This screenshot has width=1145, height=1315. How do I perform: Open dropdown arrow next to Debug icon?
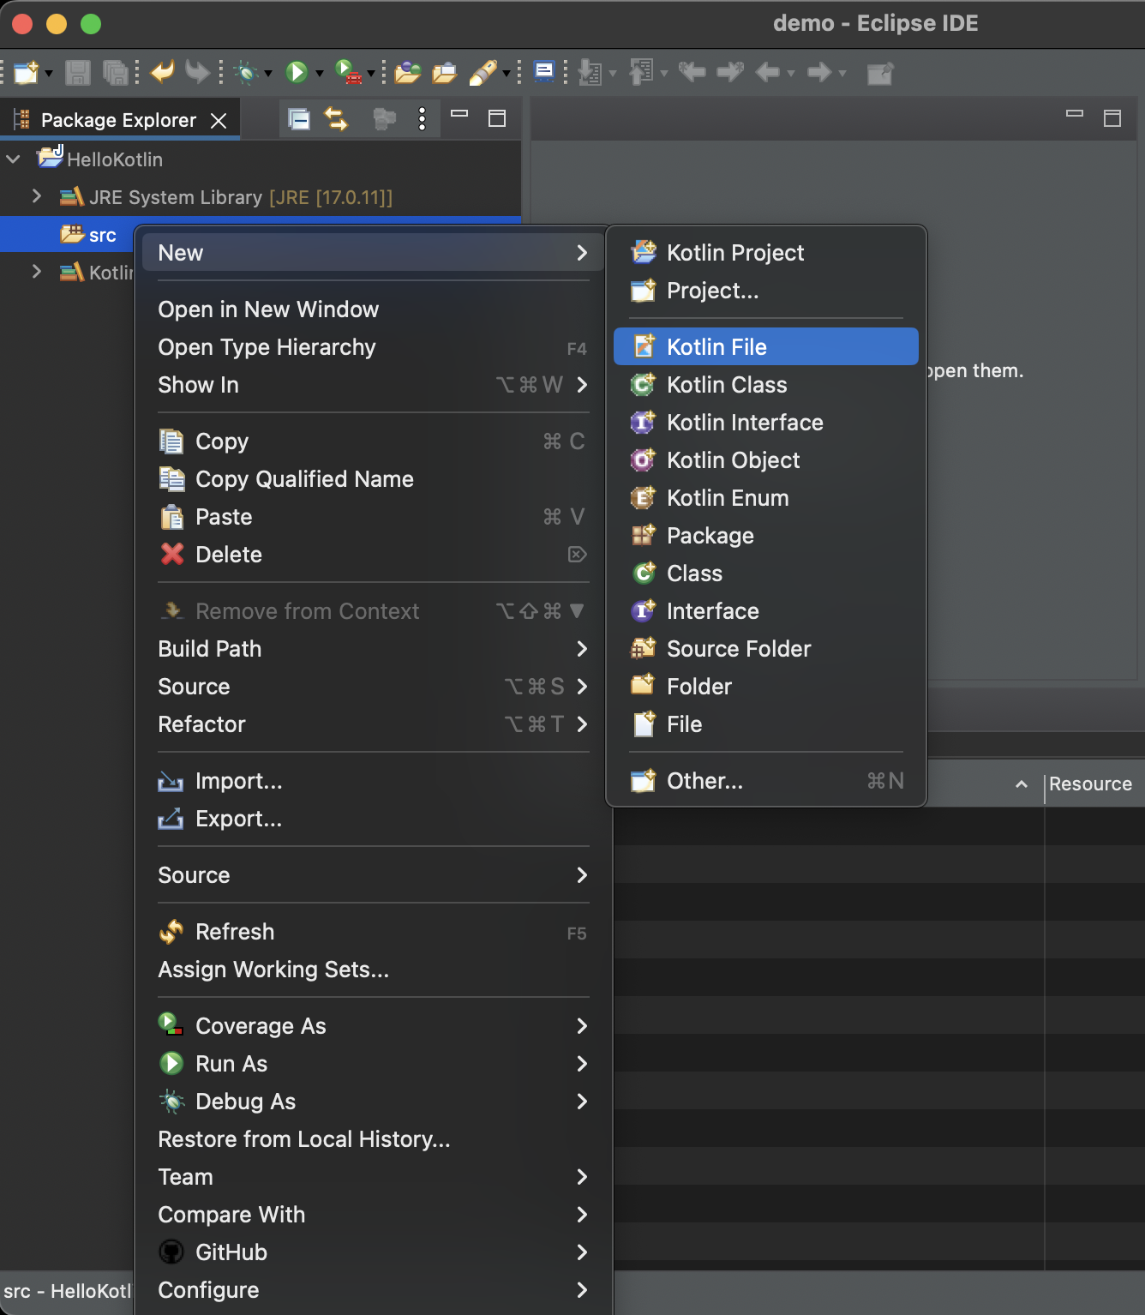click(x=268, y=74)
